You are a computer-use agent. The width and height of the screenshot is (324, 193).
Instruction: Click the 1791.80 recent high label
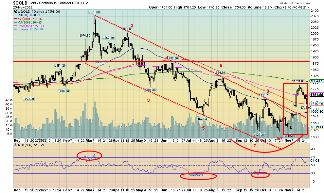click(298, 81)
